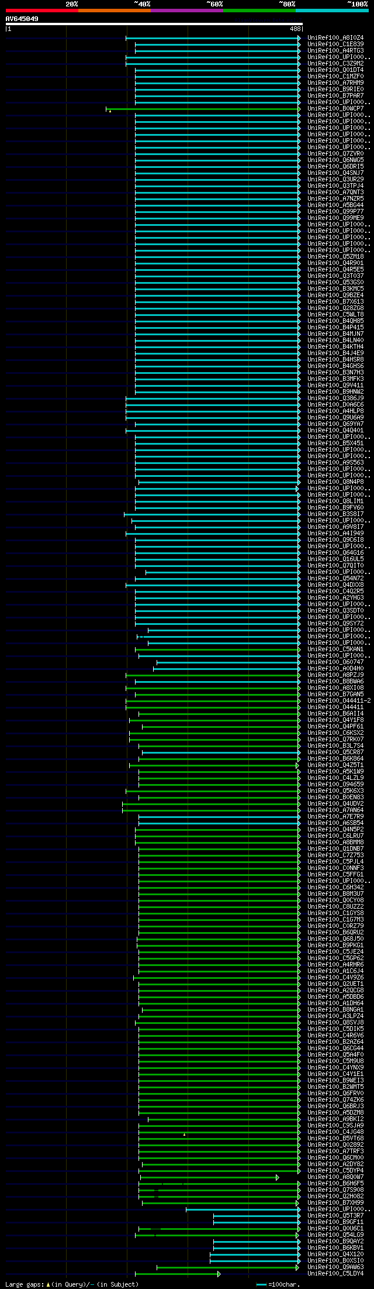
Task: Select label UniRef100_Q4Z5T1
Action: coord(335,765)
